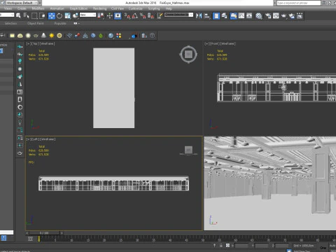Expand the reference coordinate system dropdown

87,15
